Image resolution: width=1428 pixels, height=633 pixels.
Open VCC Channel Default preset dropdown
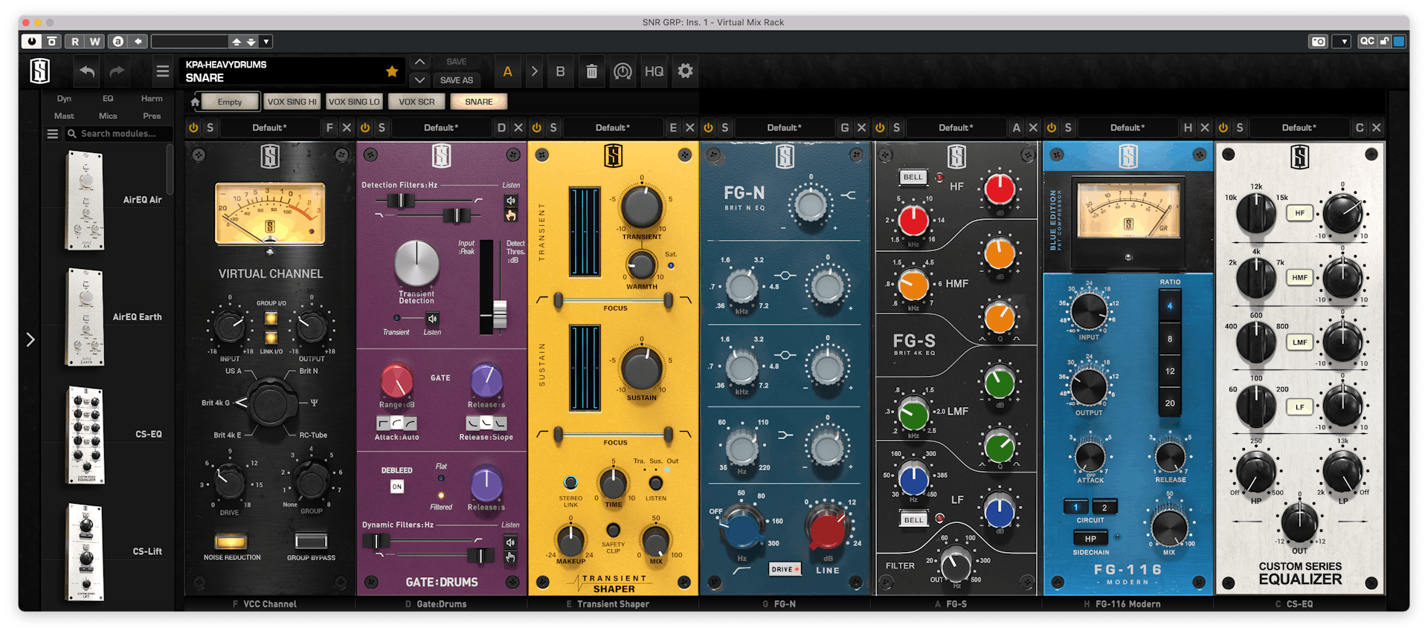[269, 128]
